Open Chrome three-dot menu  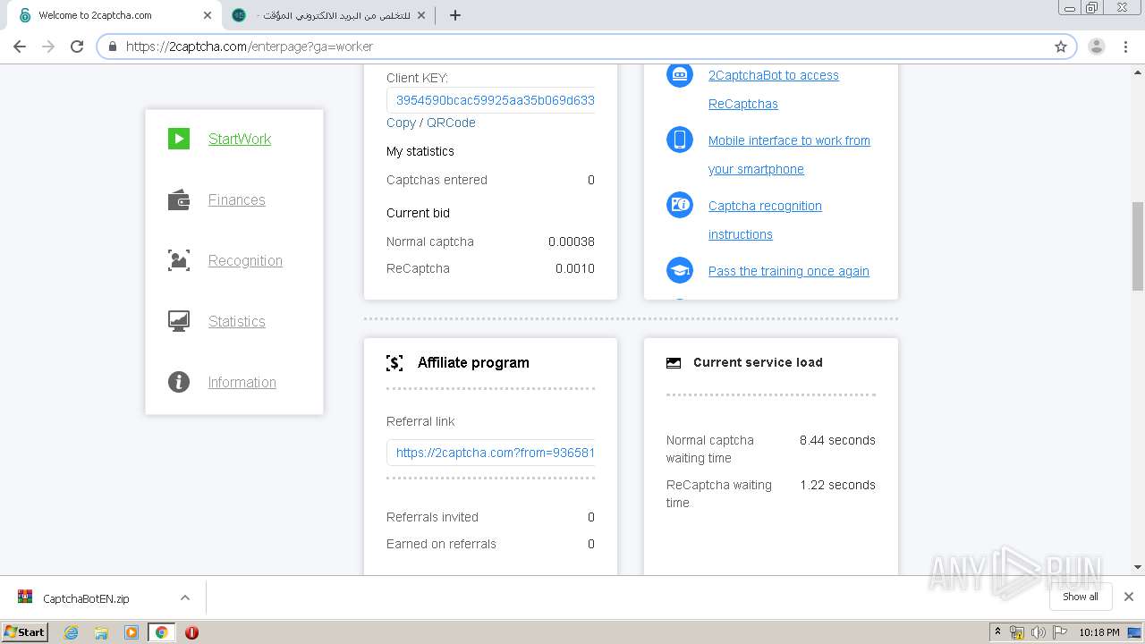tap(1124, 47)
